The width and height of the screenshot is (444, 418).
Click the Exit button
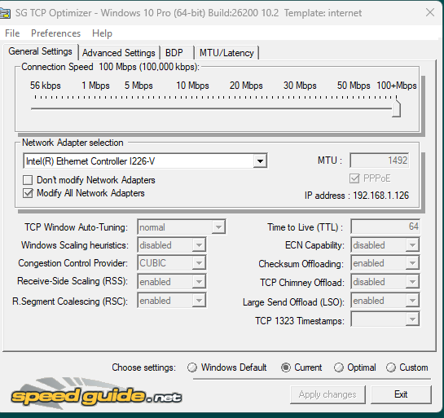point(401,394)
